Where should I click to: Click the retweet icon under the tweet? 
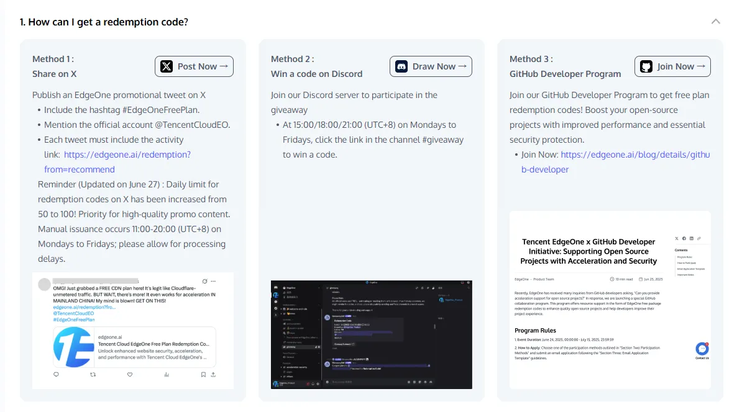tap(93, 375)
